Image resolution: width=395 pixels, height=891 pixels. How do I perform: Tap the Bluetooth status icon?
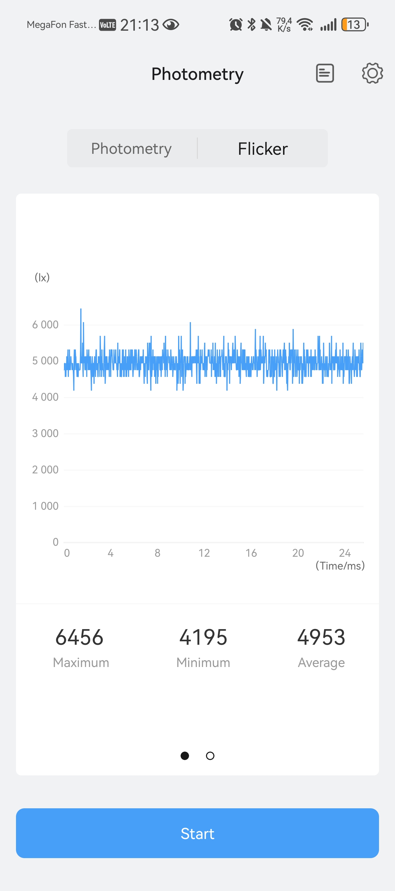(252, 24)
